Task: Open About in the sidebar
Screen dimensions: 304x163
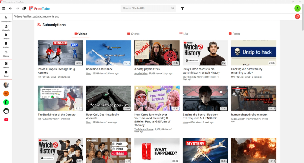Action: pyautogui.click(x=6, y=74)
